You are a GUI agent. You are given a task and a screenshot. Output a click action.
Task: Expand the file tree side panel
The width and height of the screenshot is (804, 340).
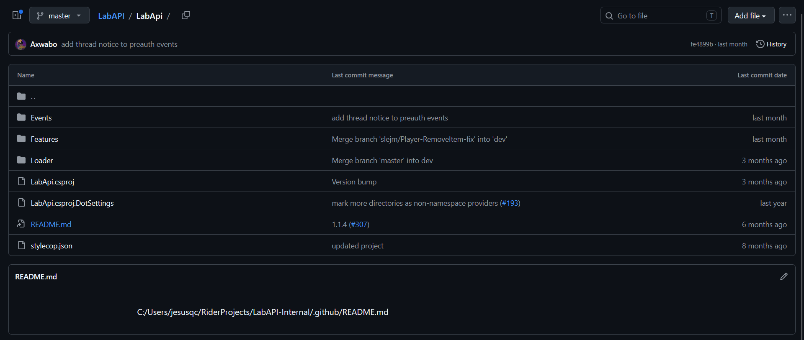tap(17, 15)
